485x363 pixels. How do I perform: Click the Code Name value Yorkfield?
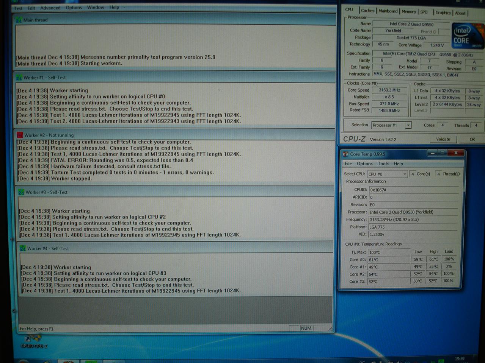point(393,31)
